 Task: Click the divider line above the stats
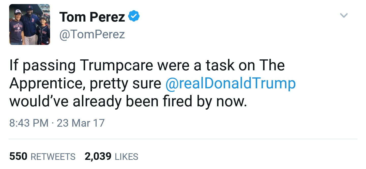(183, 139)
